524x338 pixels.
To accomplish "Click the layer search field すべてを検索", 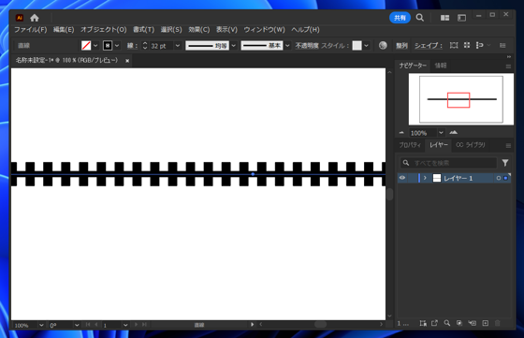I will (x=448, y=163).
